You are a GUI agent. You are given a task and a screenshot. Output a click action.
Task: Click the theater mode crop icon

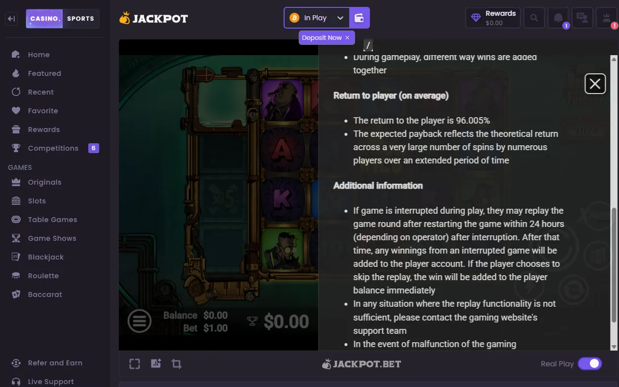click(x=177, y=364)
